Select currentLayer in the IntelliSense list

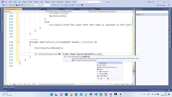110,63
